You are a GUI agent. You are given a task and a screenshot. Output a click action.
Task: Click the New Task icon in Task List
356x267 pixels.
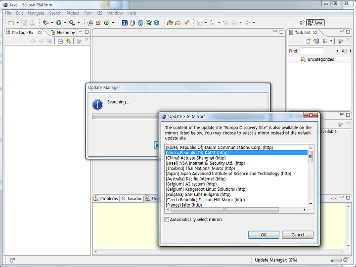point(309,41)
